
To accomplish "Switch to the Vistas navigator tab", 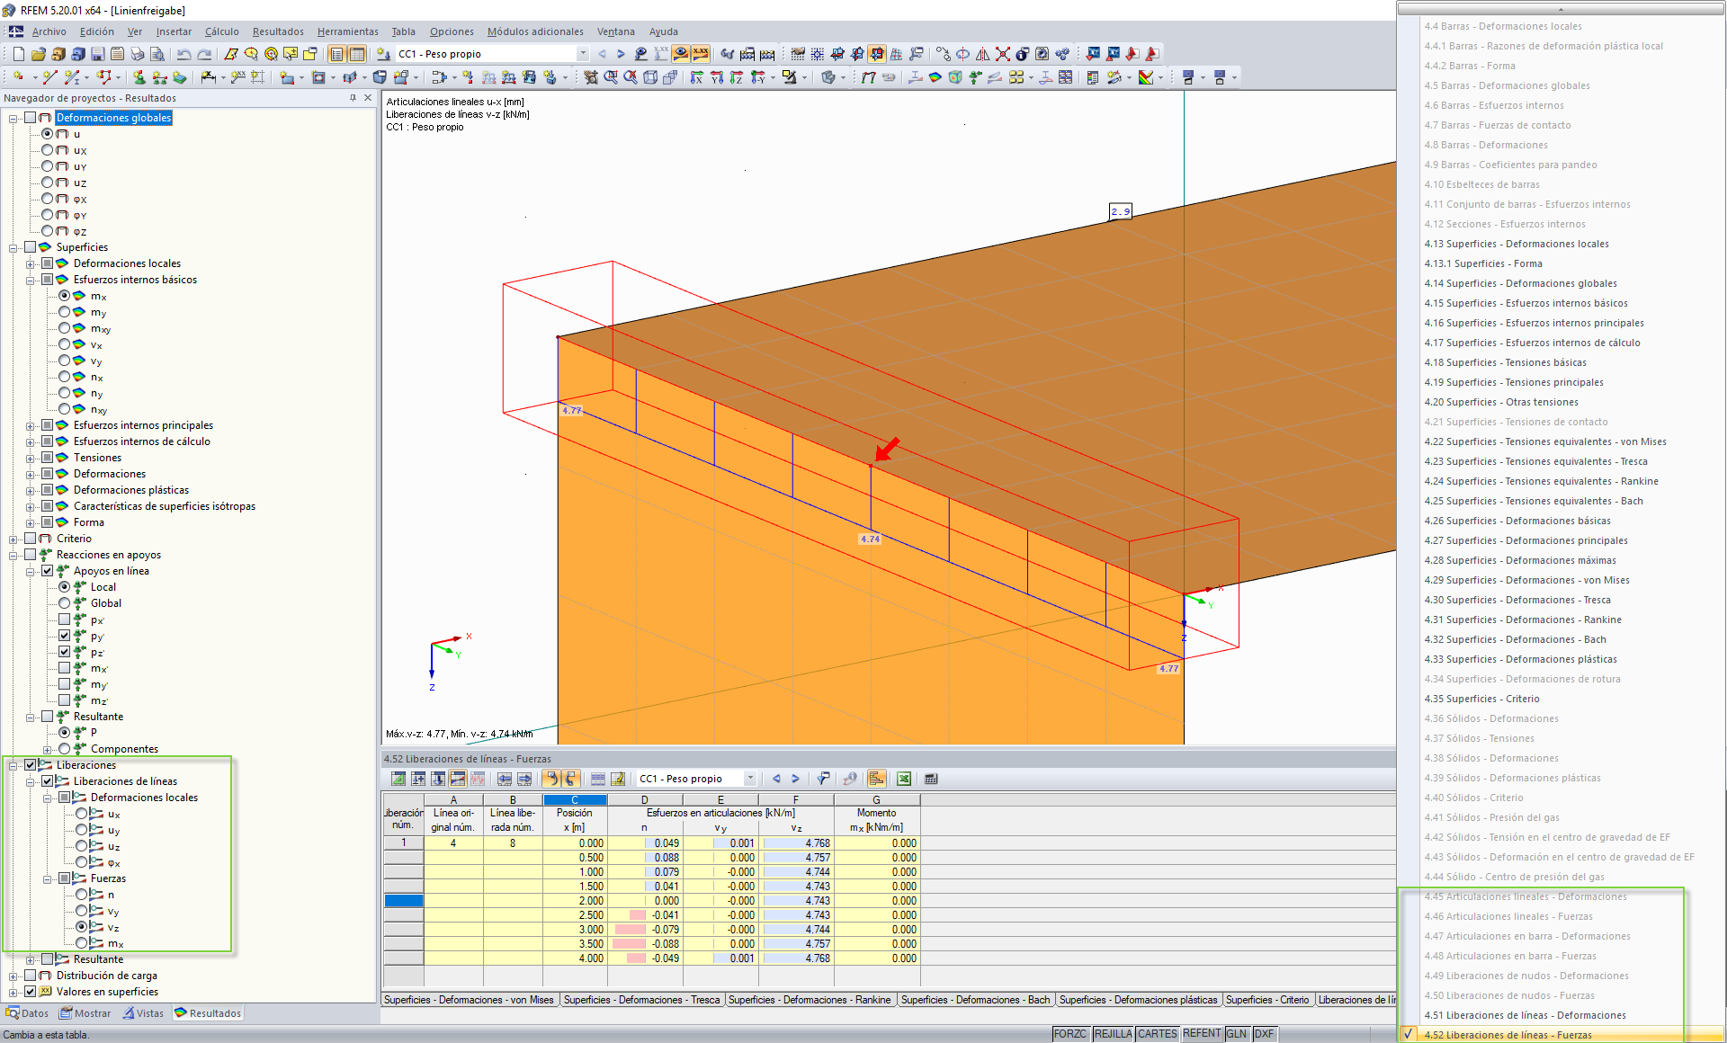I will [144, 1013].
